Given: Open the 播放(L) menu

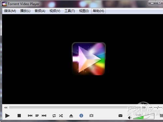Looking at the screenshot, I should tap(25, 11).
